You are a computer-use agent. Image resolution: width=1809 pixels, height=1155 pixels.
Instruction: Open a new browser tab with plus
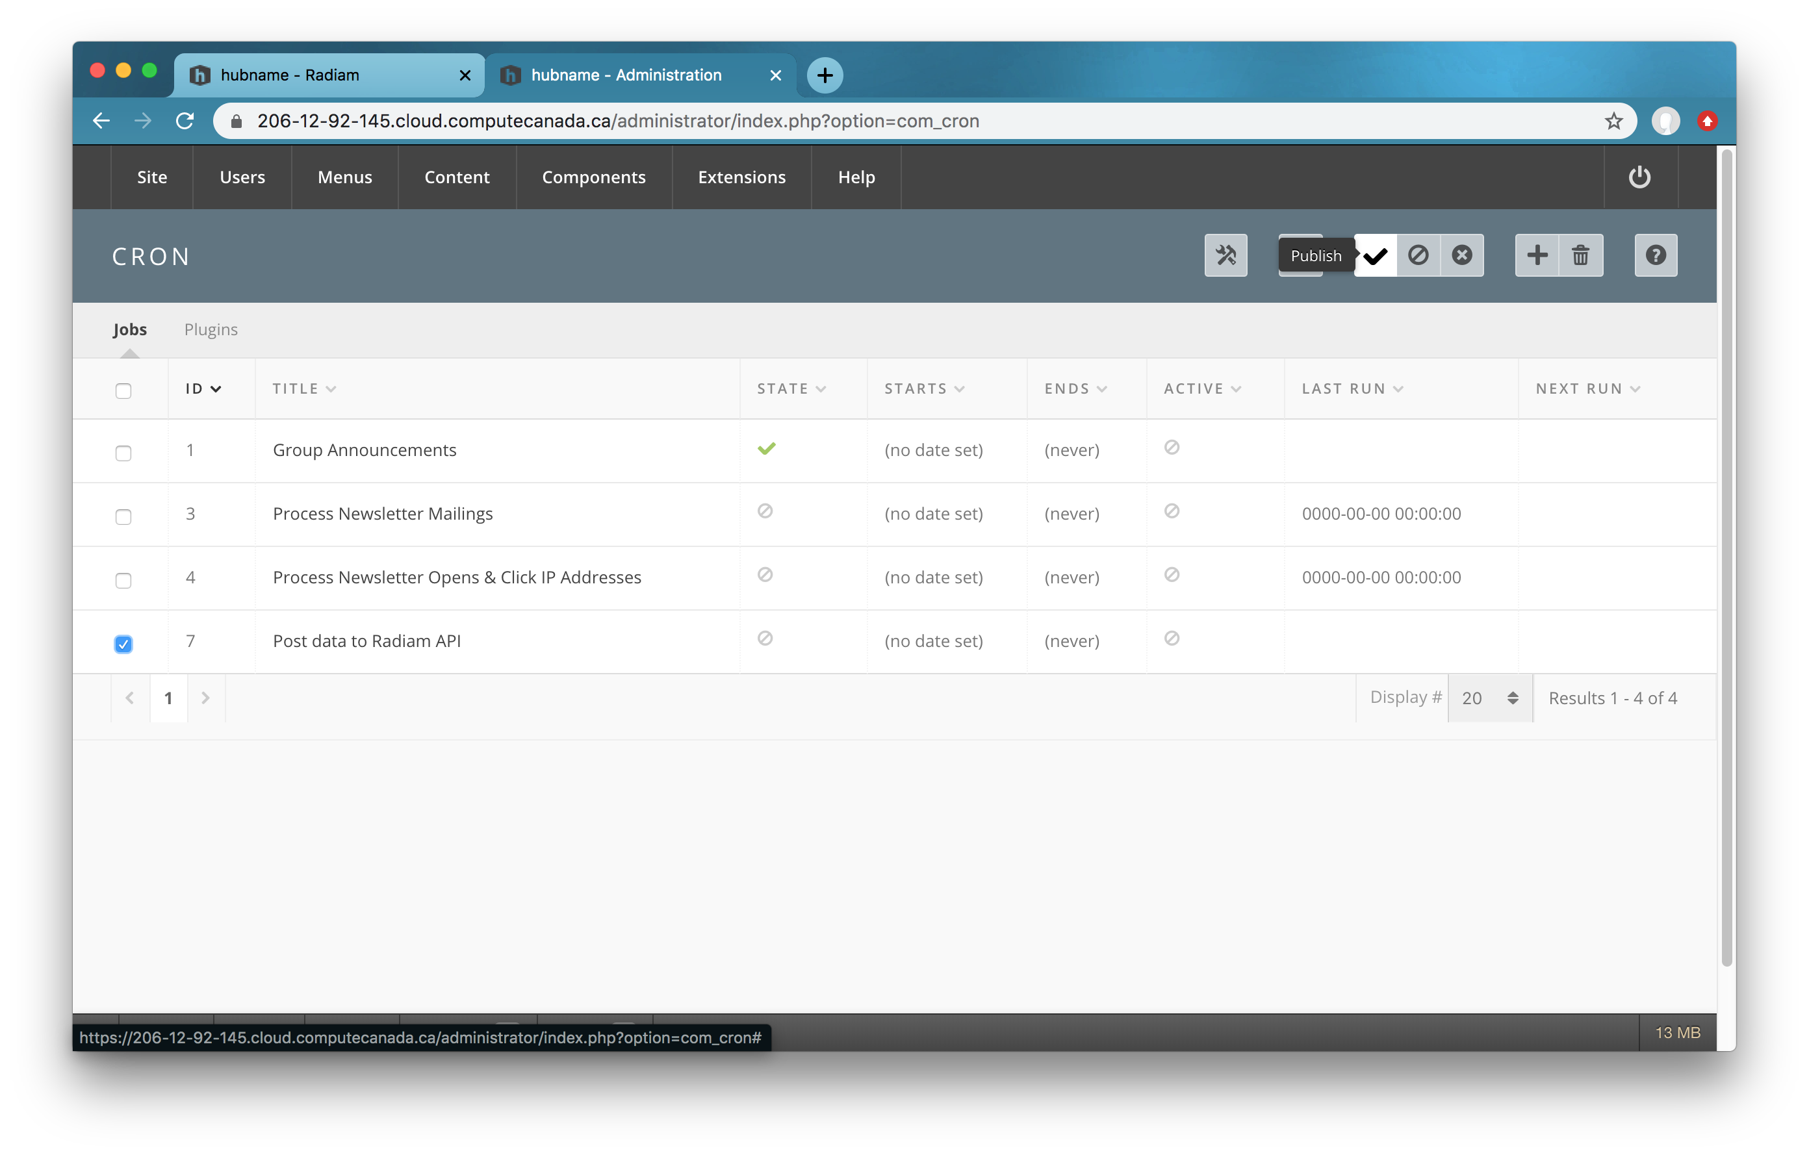click(825, 75)
